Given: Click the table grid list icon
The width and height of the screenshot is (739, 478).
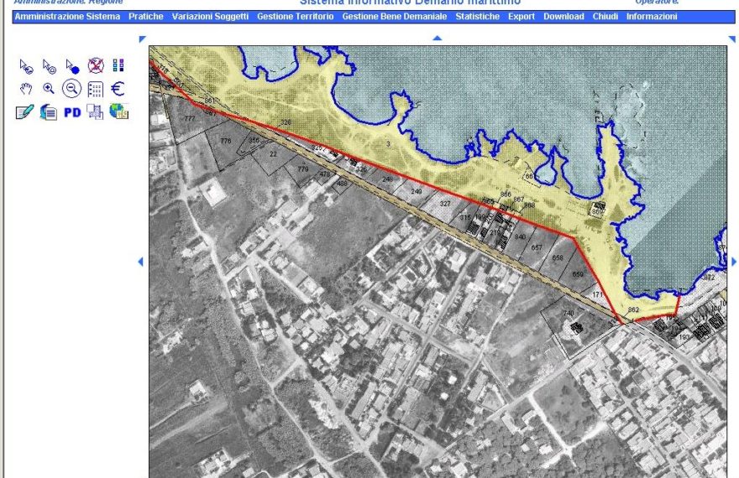Looking at the screenshot, I should click(x=95, y=89).
